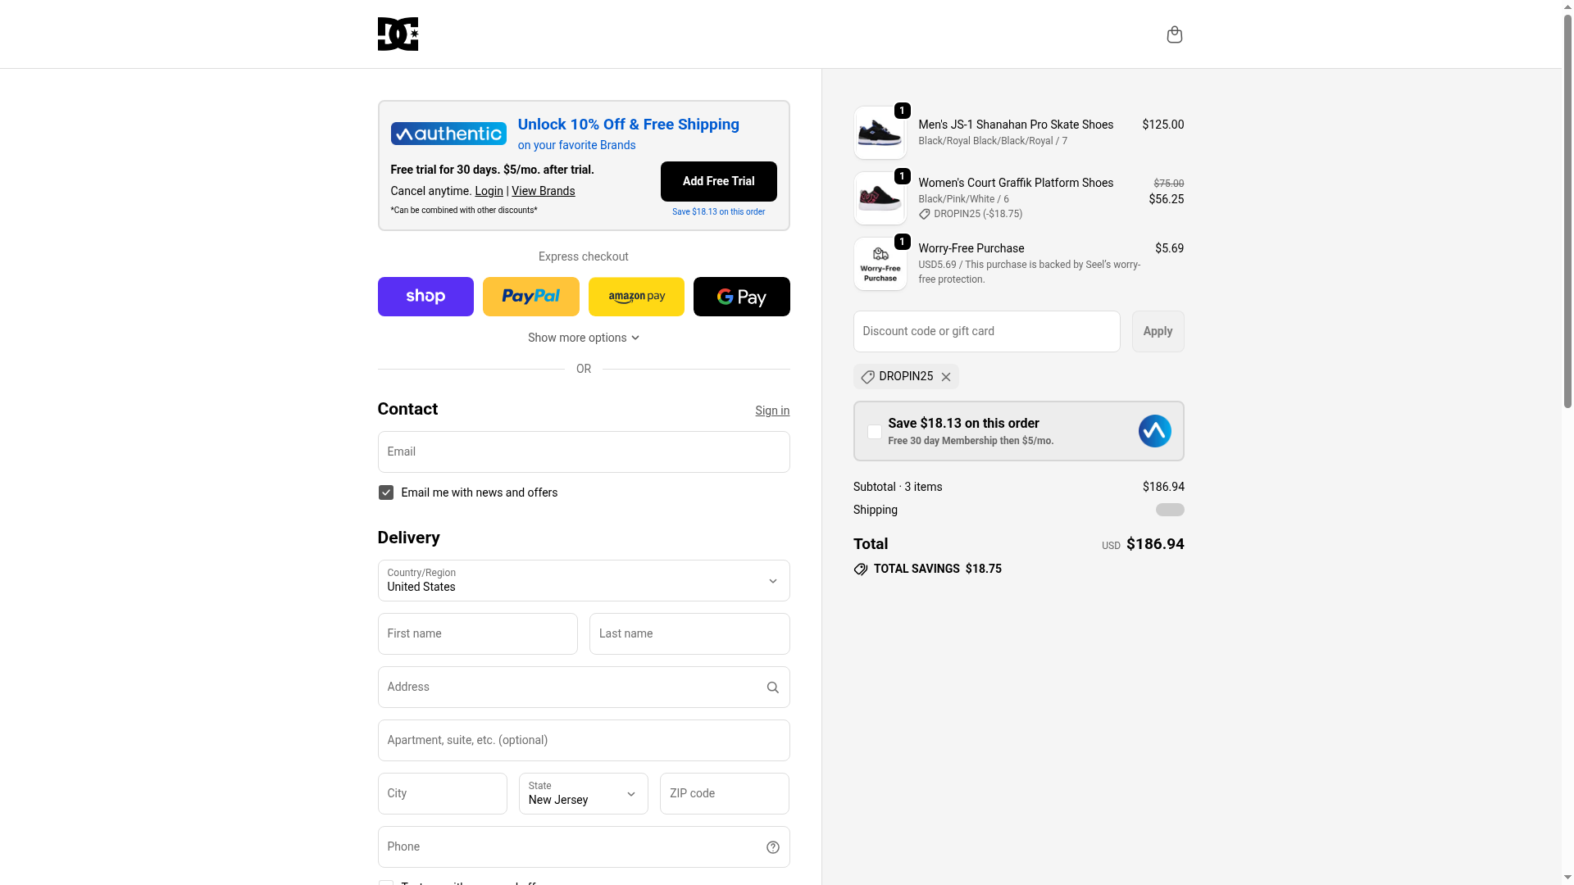This screenshot has width=1574, height=885.
Task: Uncheck Email me with news and offers
Action: pos(385,492)
